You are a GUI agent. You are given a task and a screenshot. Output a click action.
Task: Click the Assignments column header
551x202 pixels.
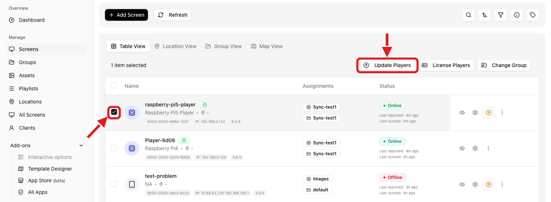pos(318,86)
